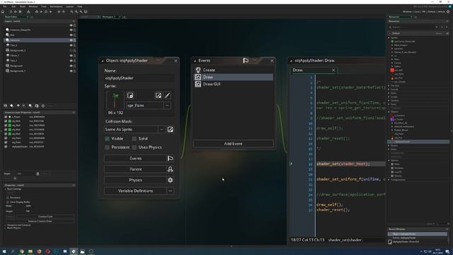
Task: Click the Draw GUI event icon
Action: 198,84
